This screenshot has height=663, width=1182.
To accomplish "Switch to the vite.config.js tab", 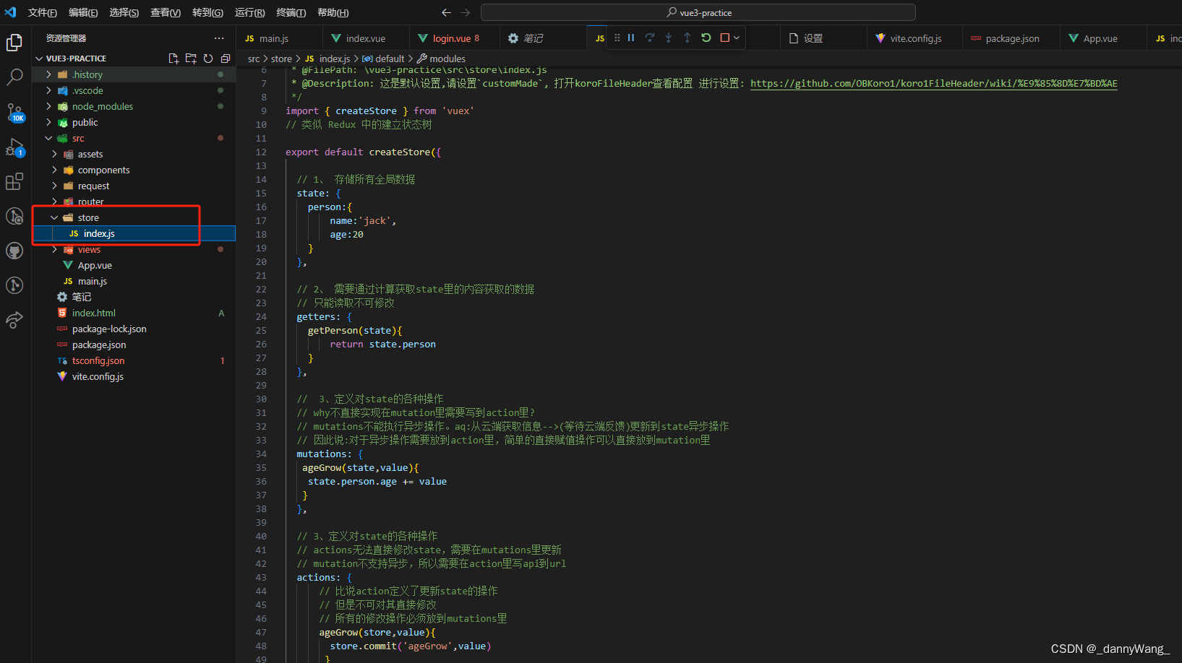I will pos(915,38).
